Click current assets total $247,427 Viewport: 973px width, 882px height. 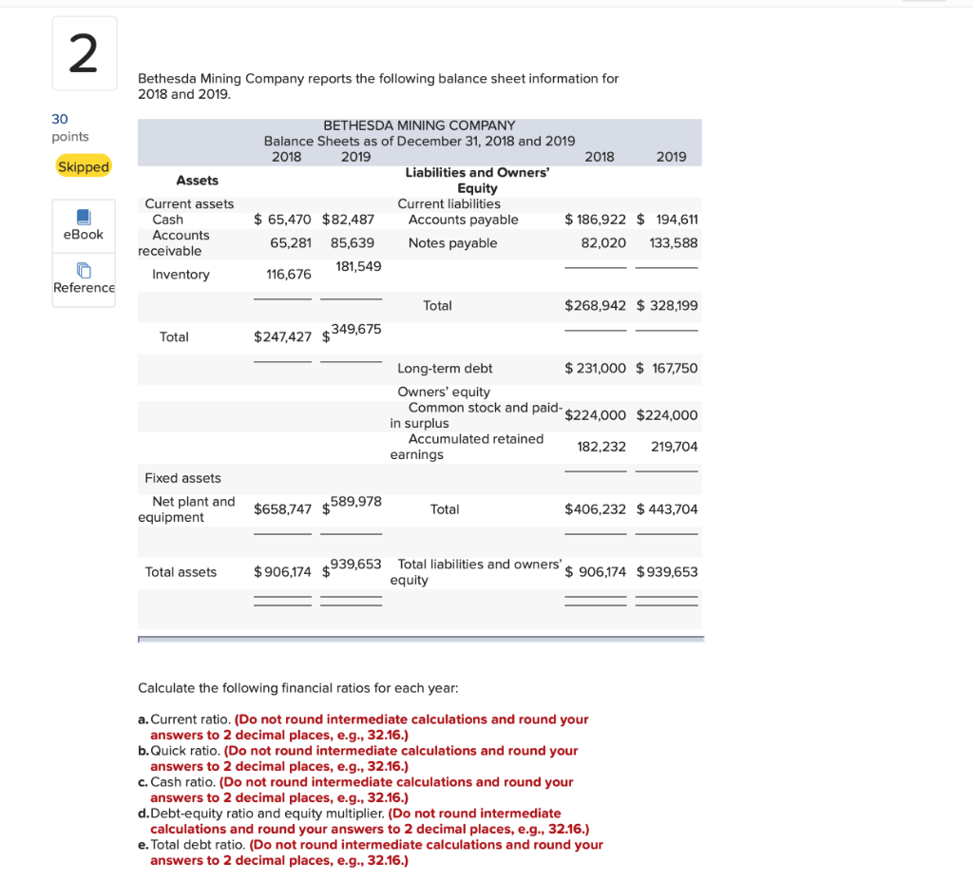click(x=282, y=337)
